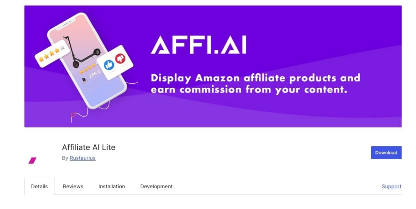Screen dimensions: 416x209
Task: Click the thumbs-up icon in the banner
Action: pos(109,65)
